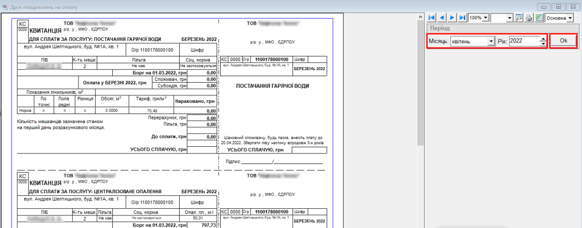Maximize the Друк повідомлень window

click(558, 7)
